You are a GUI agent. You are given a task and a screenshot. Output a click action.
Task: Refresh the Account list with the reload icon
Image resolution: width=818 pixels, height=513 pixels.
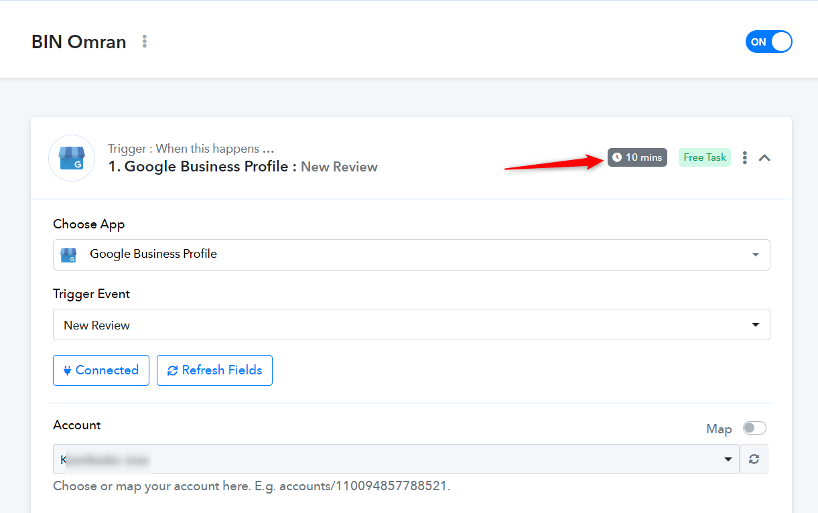(754, 459)
